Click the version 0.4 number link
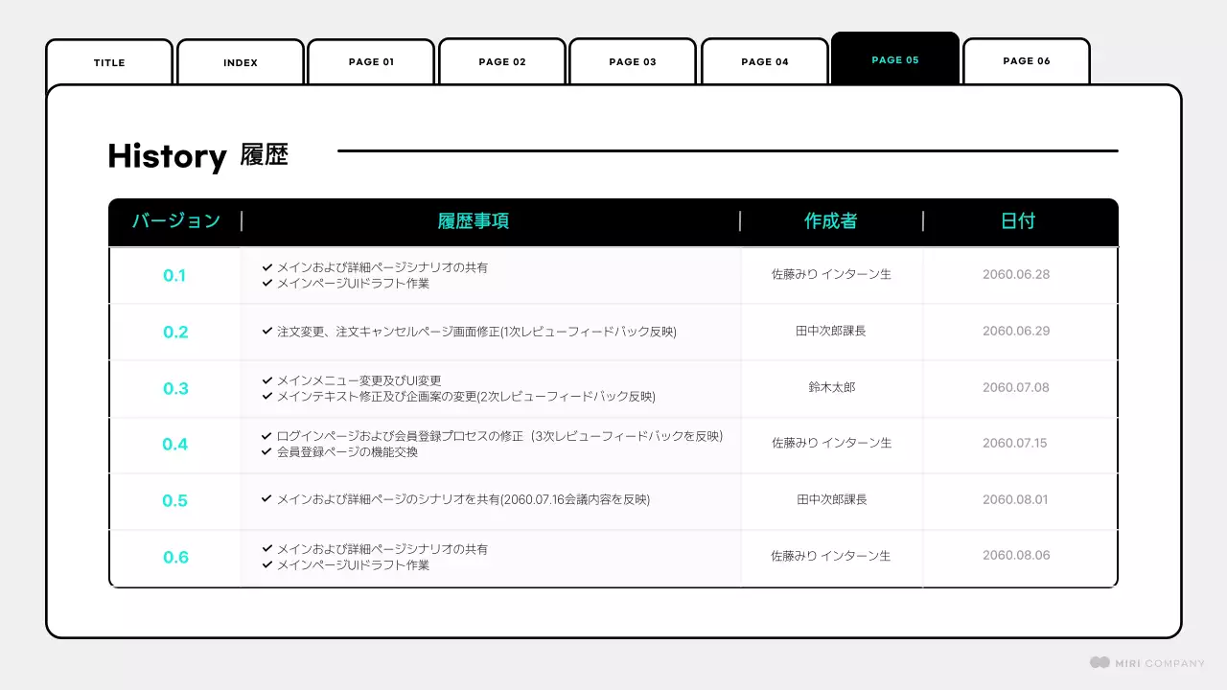This screenshot has width=1227, height=690. [x=175, y=445]
